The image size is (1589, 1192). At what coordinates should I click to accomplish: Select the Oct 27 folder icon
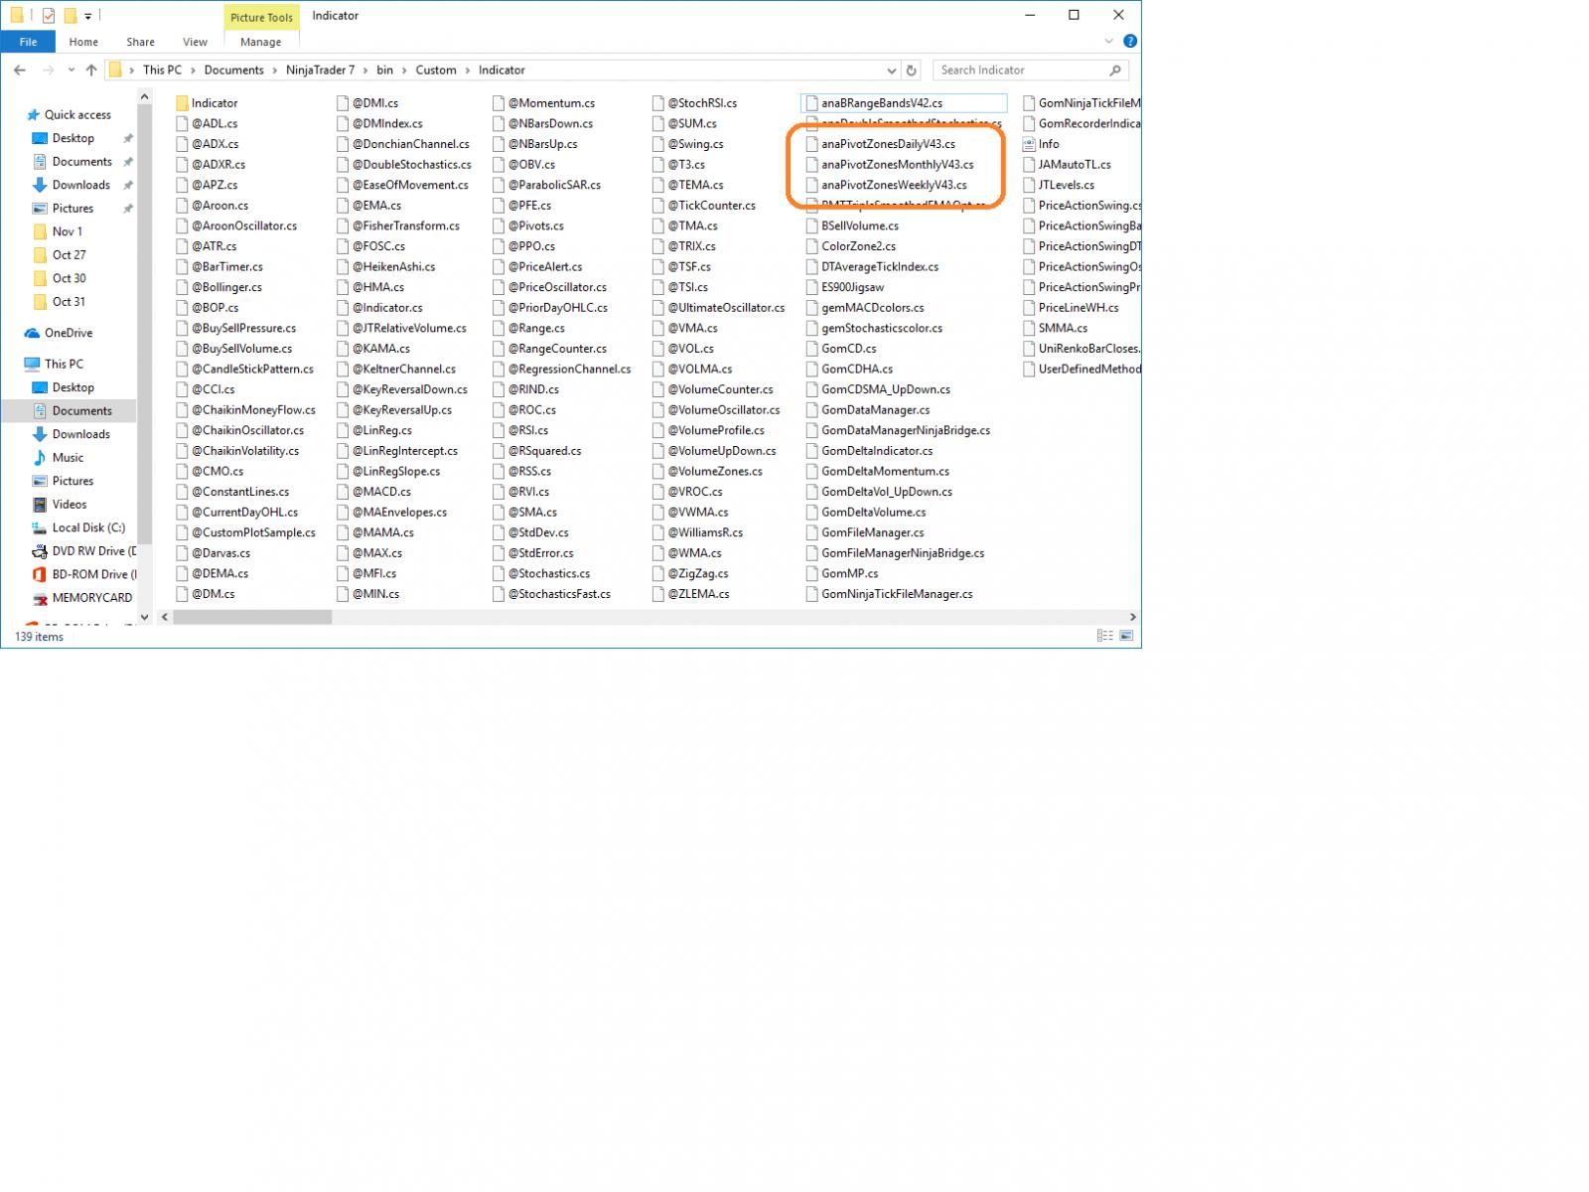(40, 255)
